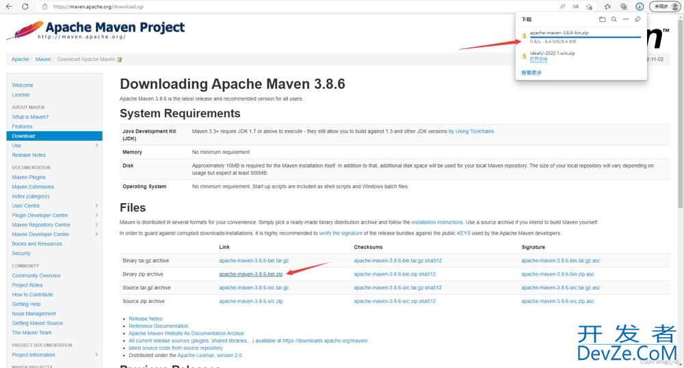Image resolution: width=684 pixels, height=368 pixels.
Task: Open Getting Maven Source in the sidebar
Action: pos(38,323)
